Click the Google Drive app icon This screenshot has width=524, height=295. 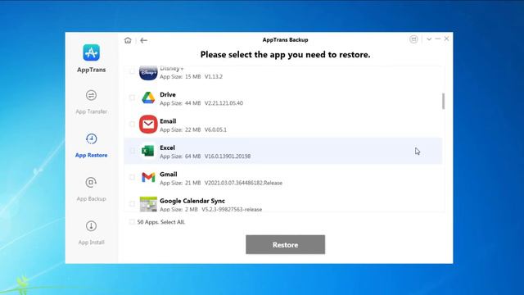[x=148, y=98]
